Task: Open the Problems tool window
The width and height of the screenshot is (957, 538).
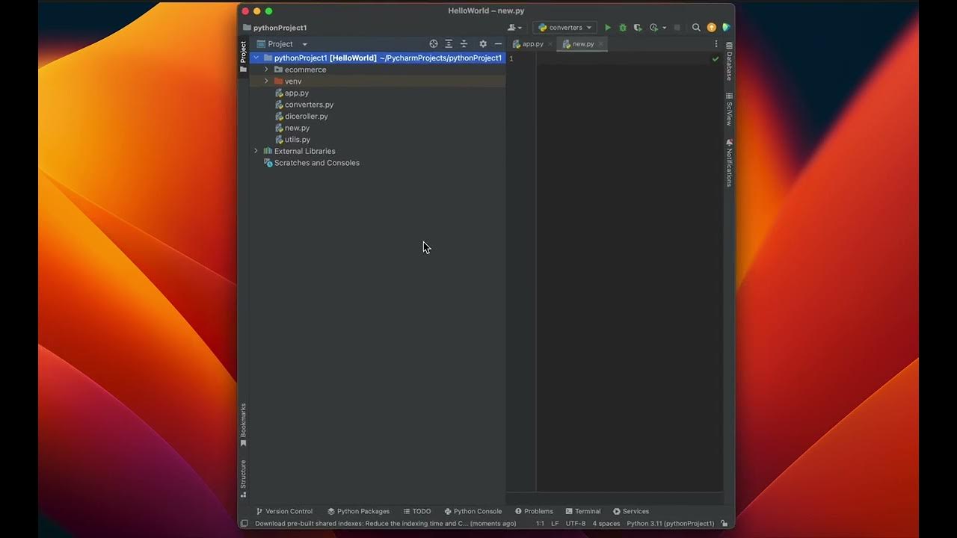Action: (x=534, y=512)
